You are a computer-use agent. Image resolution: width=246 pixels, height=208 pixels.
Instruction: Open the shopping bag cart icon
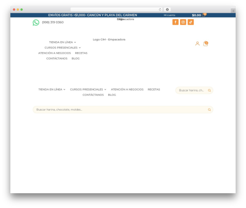coord(206,44)
